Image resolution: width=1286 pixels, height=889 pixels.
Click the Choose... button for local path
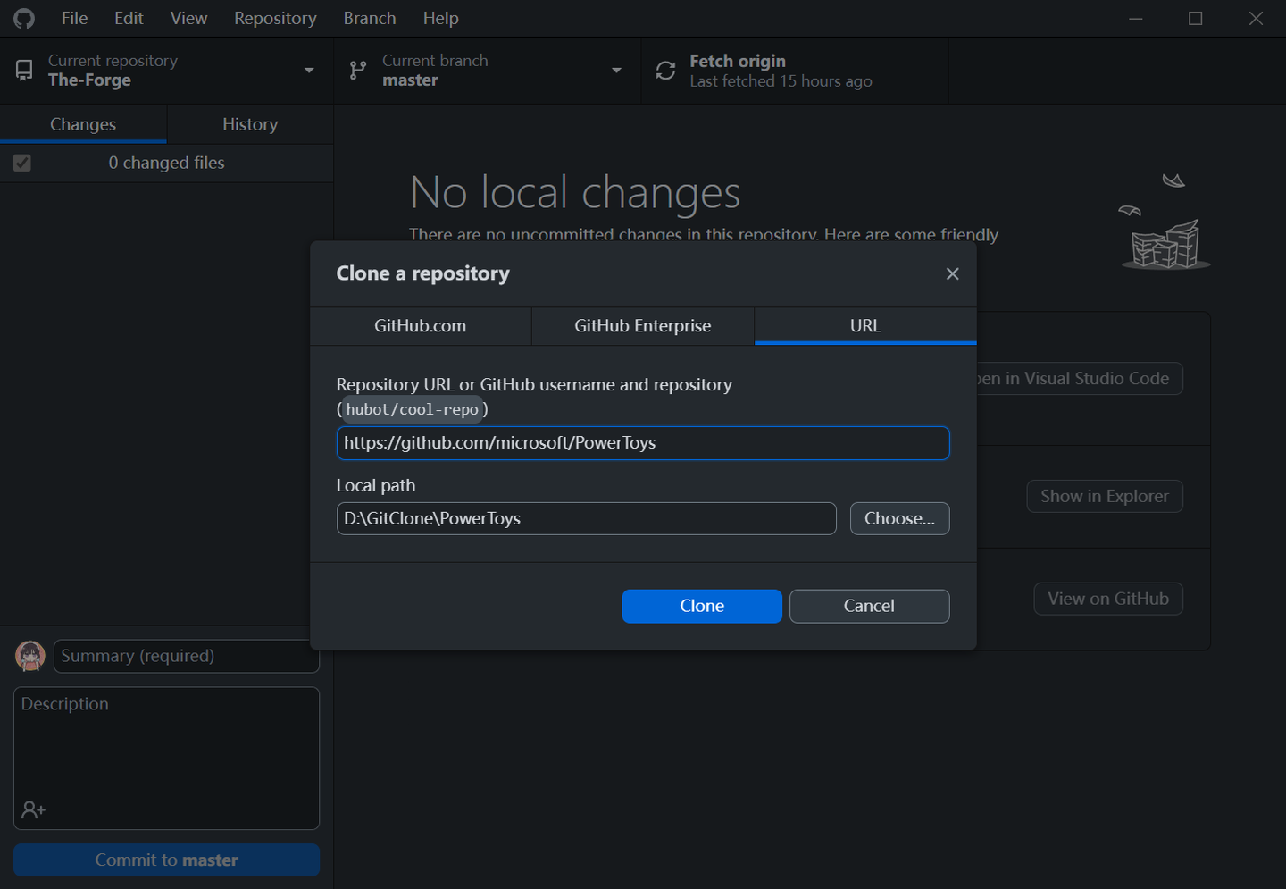(x=899, y=518)
